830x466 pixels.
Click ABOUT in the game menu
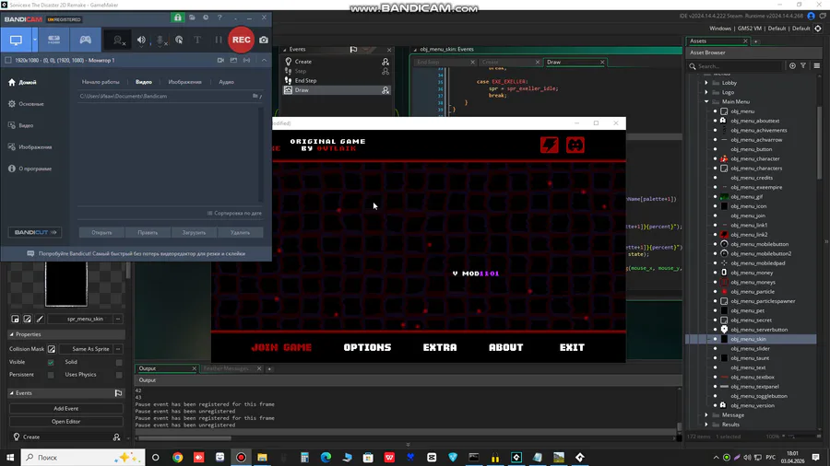[506, 347]
